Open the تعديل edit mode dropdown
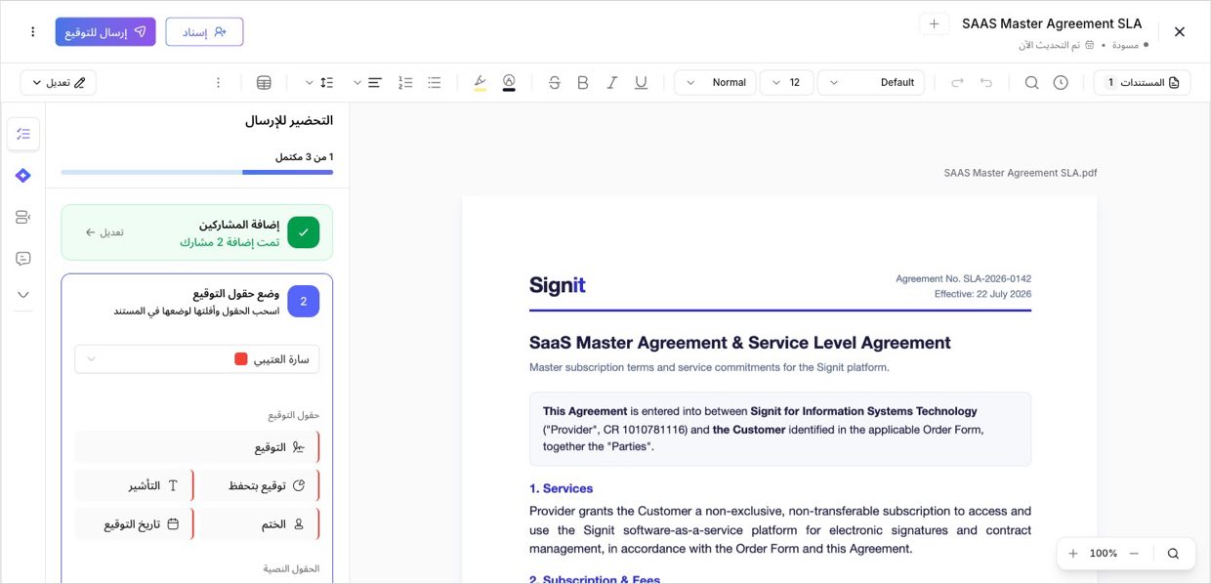 click(x=59, y=83)
